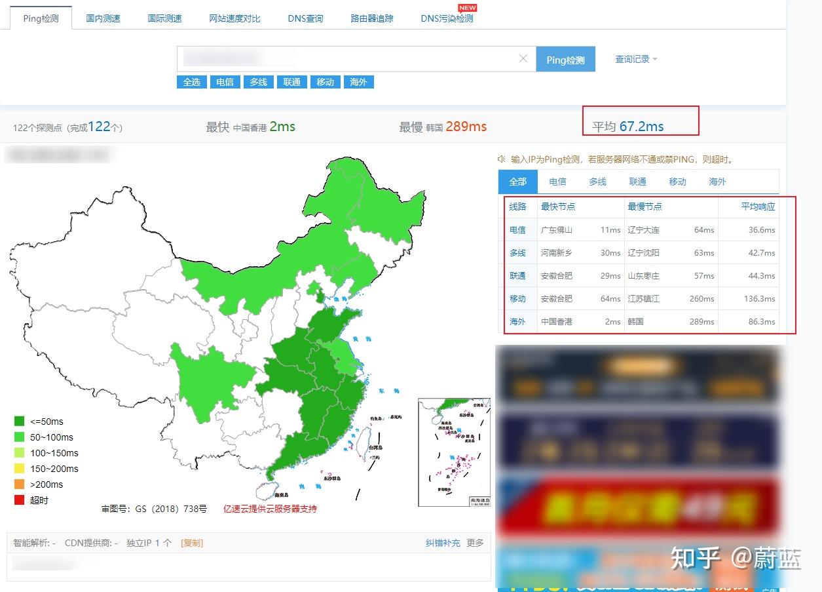The height and width of the screenshot is (592, 822).
Task: Click the 平均 67.2ms summary value
Action: pos(628,127)
